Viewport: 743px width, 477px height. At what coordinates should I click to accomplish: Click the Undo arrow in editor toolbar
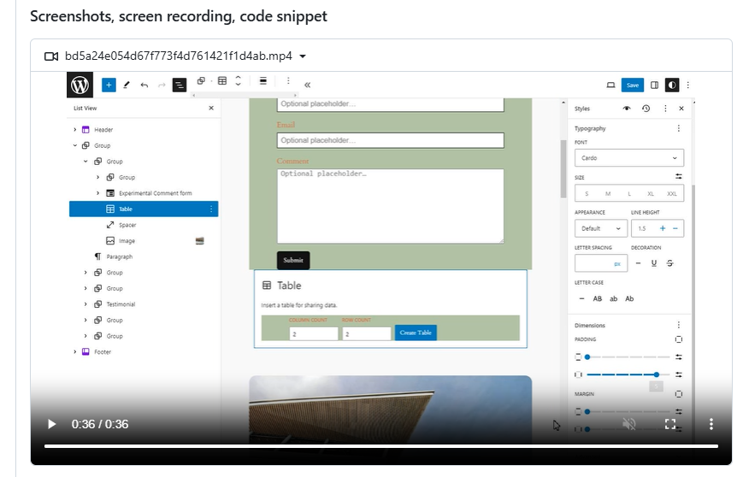pos(144,85)
